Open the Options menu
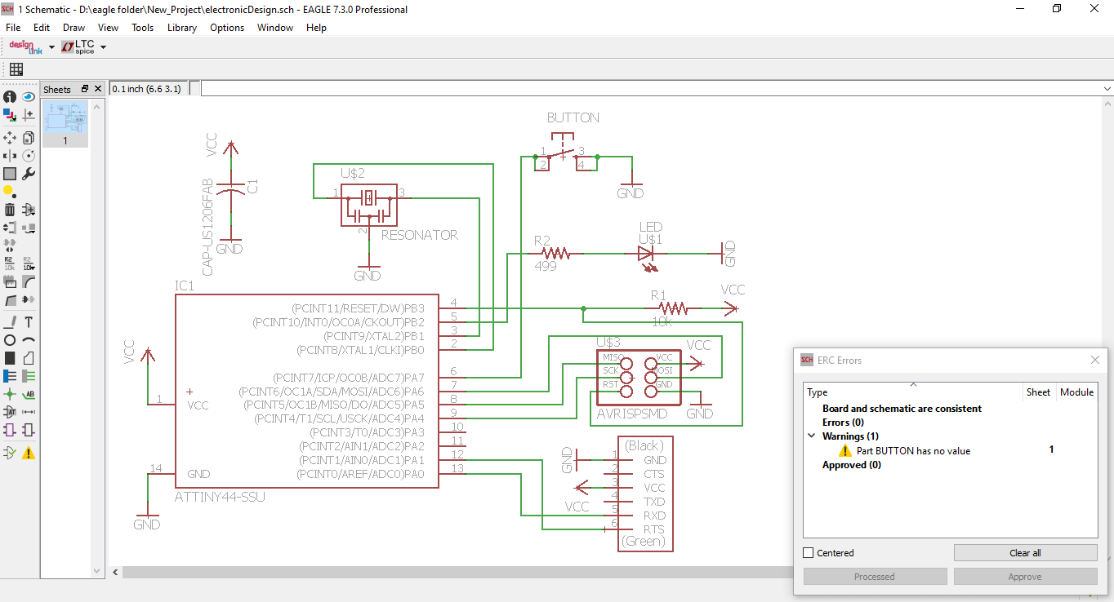 (227, 28)
